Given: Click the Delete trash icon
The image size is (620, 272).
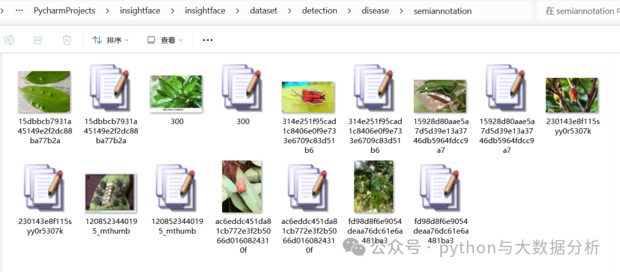Looking at the screenshot, I should (67, 40).
